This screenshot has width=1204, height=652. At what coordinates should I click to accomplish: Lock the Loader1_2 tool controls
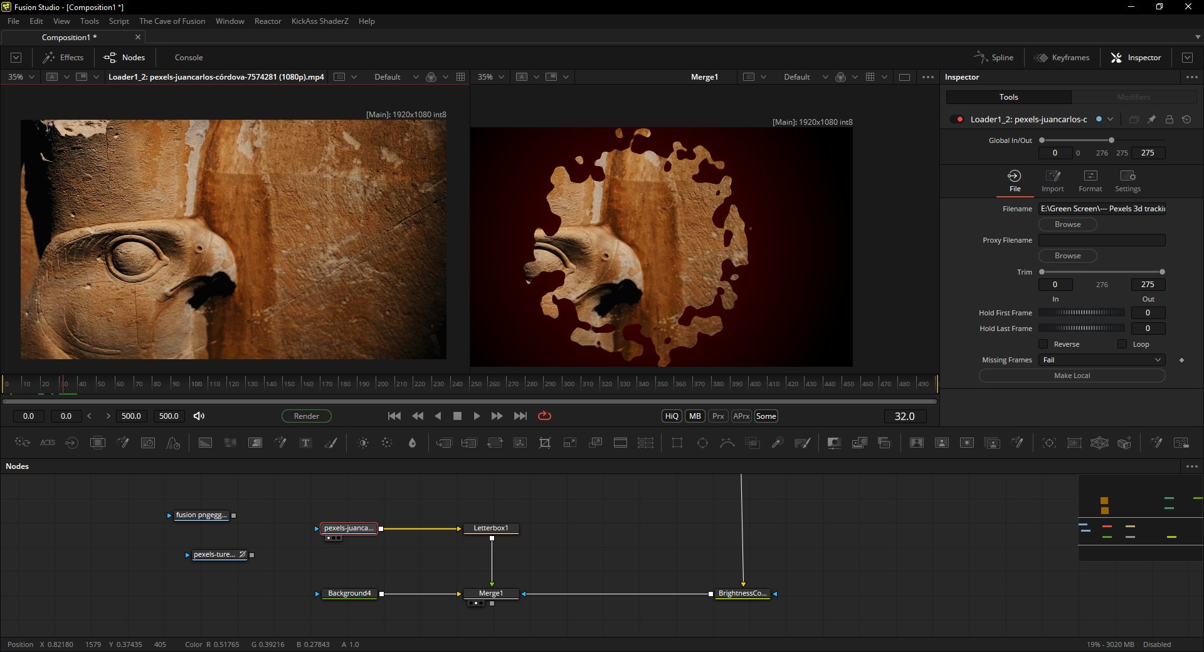point(1169,119)
